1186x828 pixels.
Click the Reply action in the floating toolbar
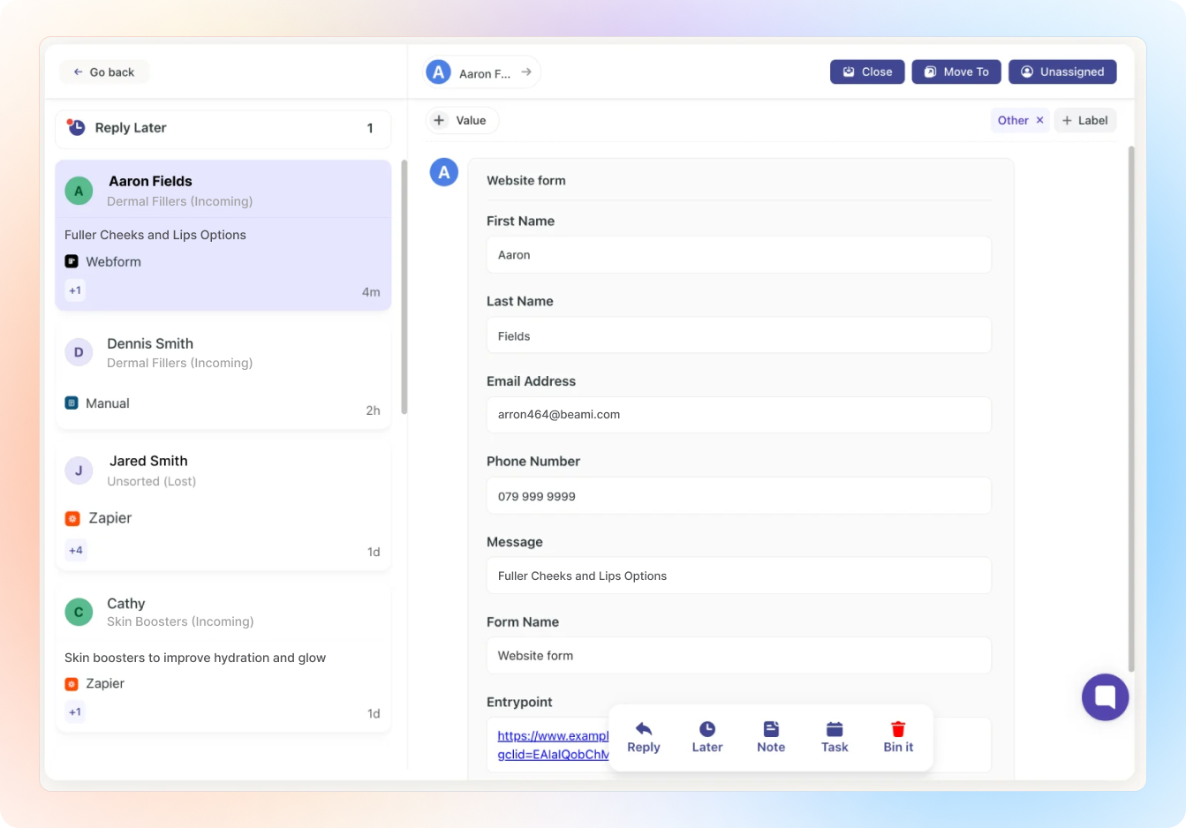click(644, 738)
